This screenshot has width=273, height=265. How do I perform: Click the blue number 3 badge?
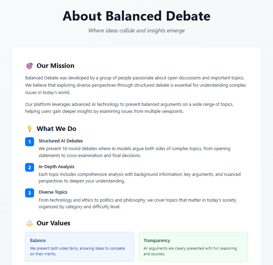click(x=30, y=193)
